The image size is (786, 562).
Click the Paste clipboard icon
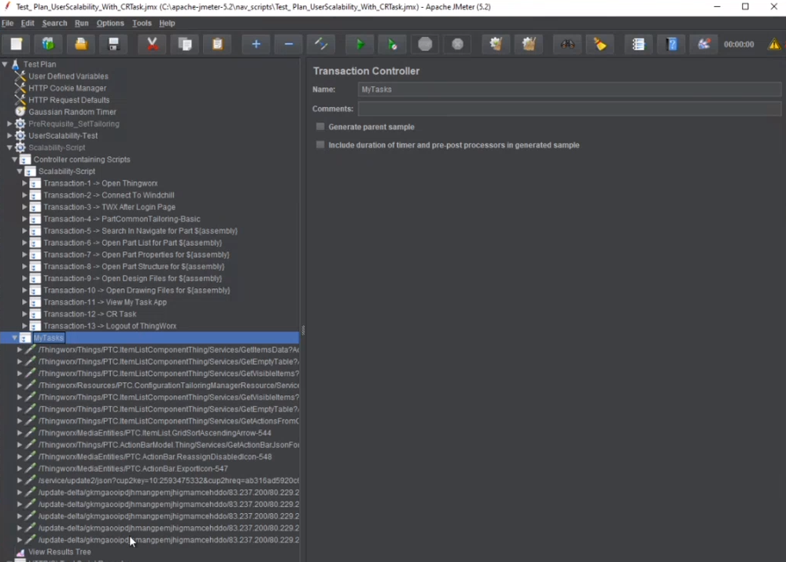click(218, 44)
